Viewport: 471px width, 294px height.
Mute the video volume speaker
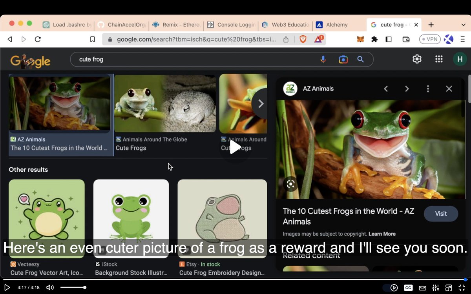(50, 287)
